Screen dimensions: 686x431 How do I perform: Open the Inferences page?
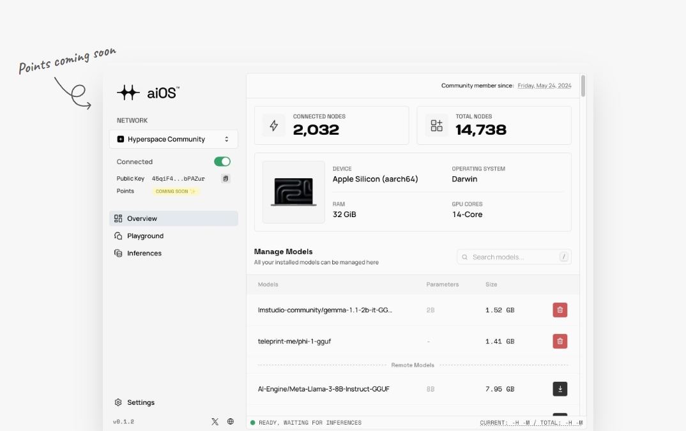click(x=144, y=253)
